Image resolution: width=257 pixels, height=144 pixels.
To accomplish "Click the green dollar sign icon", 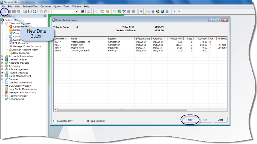I will click(x=119, y=11).
